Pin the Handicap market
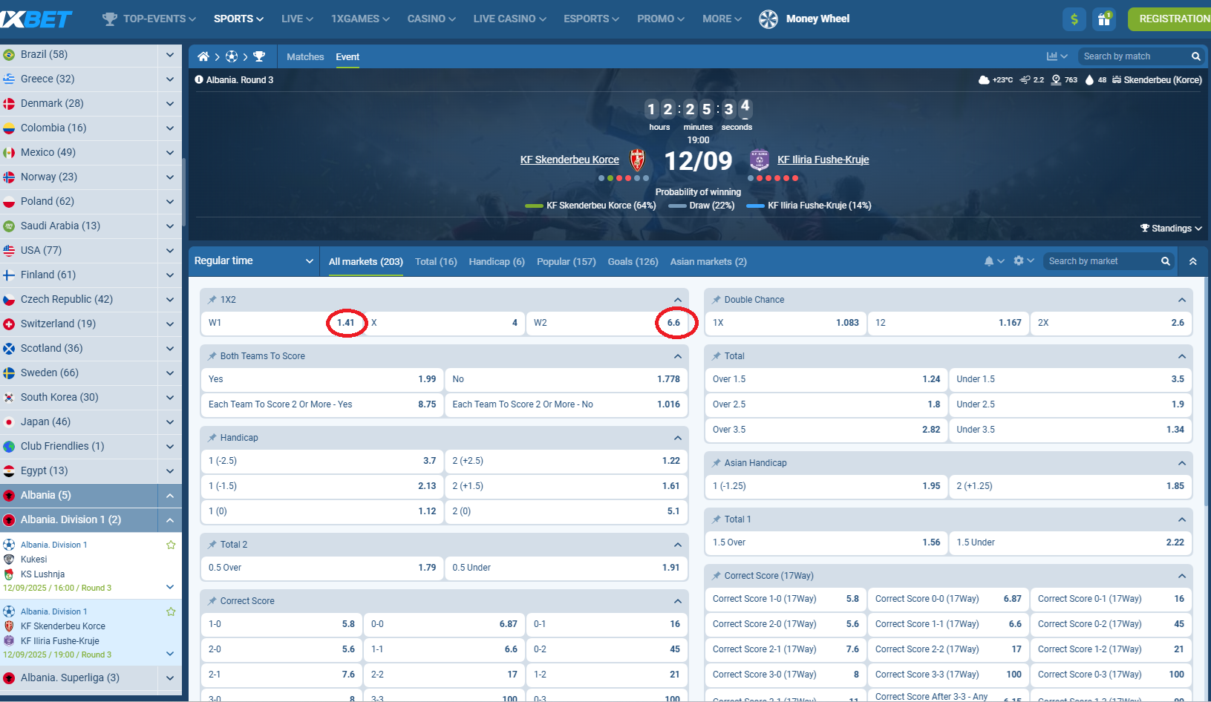Screen dimensions: 1211x702 (212, 438)
